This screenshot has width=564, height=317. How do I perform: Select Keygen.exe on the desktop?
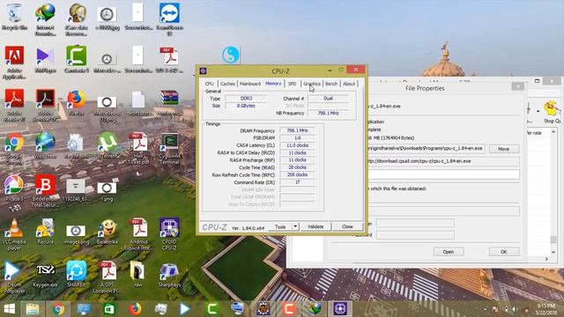pos(45,276)
